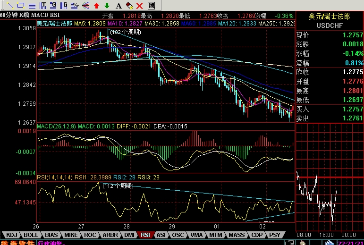
Task: Click the intraday mini chart panel
Action: [x=330, y=177]
